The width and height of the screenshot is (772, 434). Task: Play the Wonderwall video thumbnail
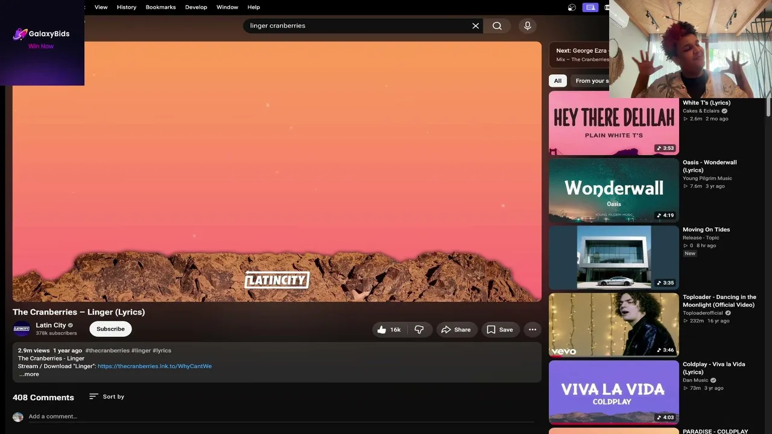pos(614,190)
